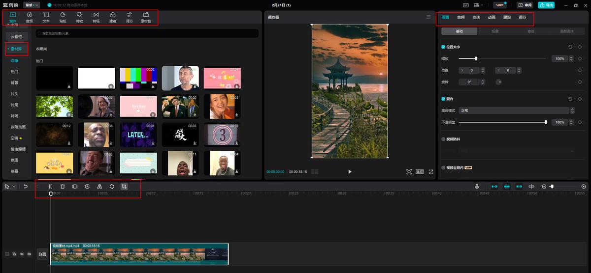591x273 pixels.
Task: Open the 菜单 dropdown in title bar
Action: [32, 5]
